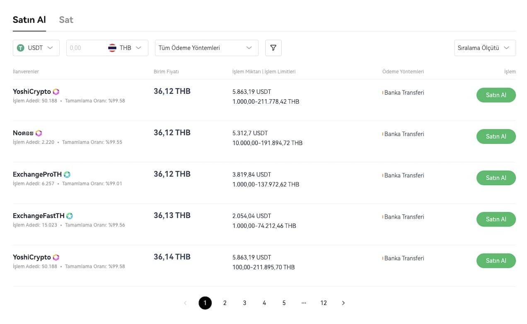Switch to the Sat tab

tap(66, 20)
